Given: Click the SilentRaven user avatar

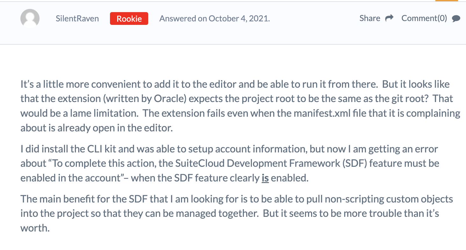Looking at the screenshot, I should pyautogui.click(x=30, y=18).
